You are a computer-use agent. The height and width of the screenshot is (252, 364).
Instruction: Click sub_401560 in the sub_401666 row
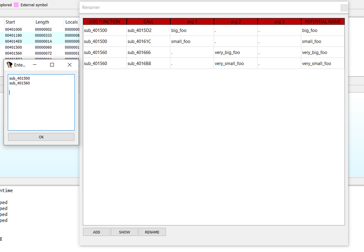[x=105, y=53]
